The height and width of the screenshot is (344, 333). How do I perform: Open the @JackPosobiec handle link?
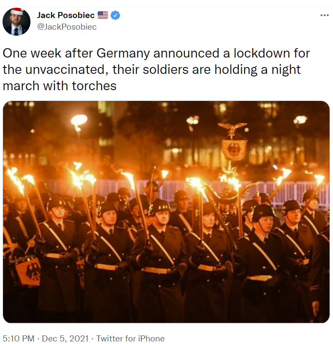coord(67,27)
